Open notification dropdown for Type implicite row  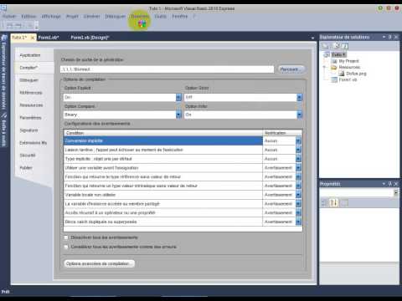coord(298,159)
